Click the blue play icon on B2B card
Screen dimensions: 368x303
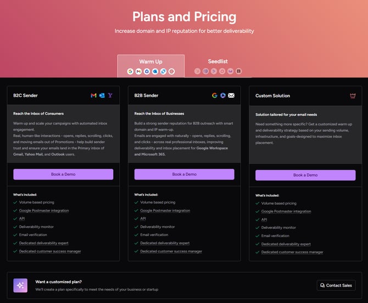point(223,96)
